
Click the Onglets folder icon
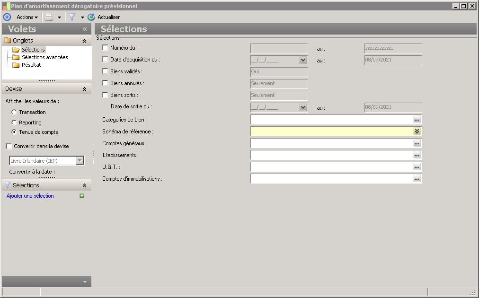click(8, 40)
